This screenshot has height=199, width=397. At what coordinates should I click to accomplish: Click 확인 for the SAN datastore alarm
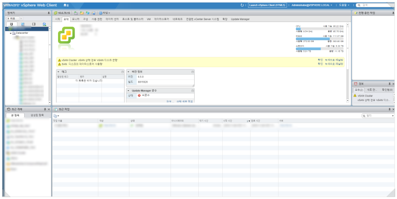(x=320, y=64)
